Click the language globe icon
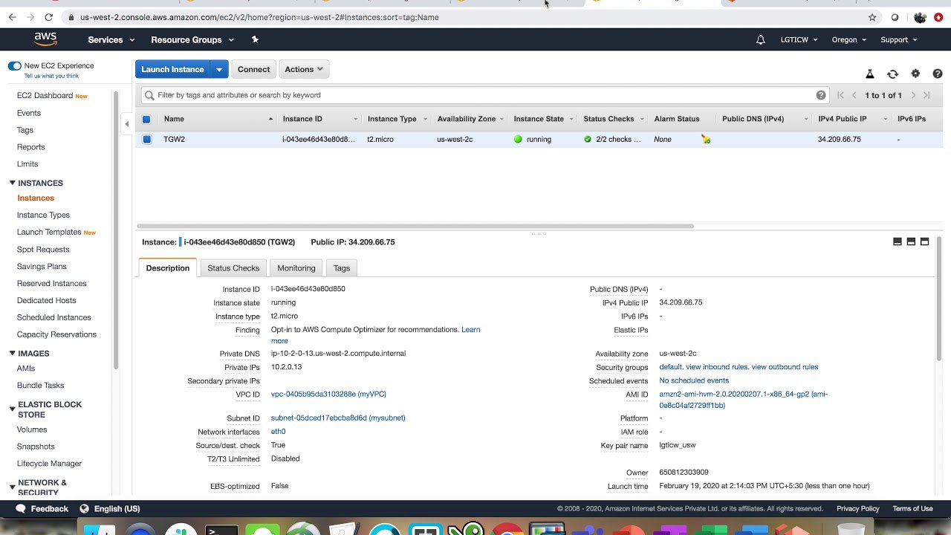Screen dimensions: 951x535 click(x=84, y=508)
